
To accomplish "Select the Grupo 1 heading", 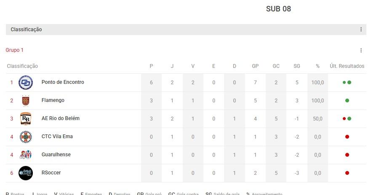I will pyautogui.click(x=15, y=50).
